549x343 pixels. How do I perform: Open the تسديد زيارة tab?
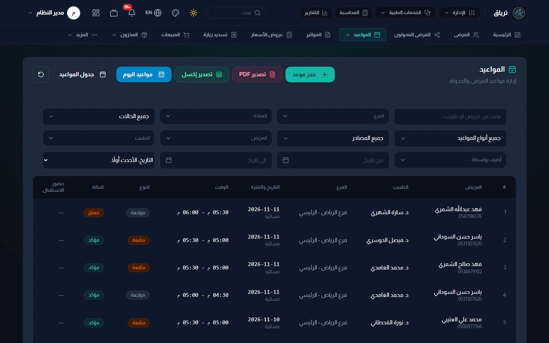click(x=220, y=35)
